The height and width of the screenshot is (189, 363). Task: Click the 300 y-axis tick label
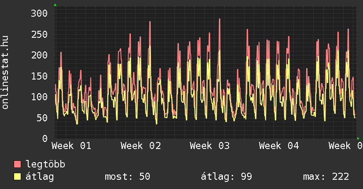coord(39,13)
